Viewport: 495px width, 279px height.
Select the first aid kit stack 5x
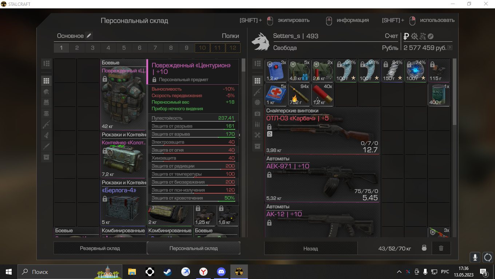point(276,94)
